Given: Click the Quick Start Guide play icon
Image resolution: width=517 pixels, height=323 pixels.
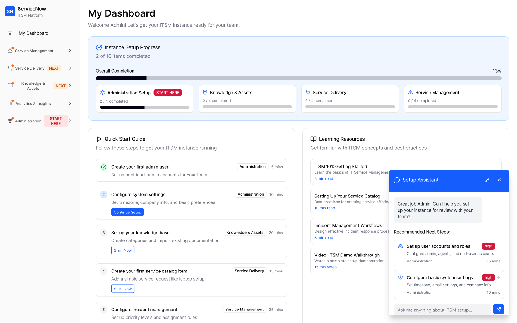Looking at the screenshot, I should (x=99, y=139).
